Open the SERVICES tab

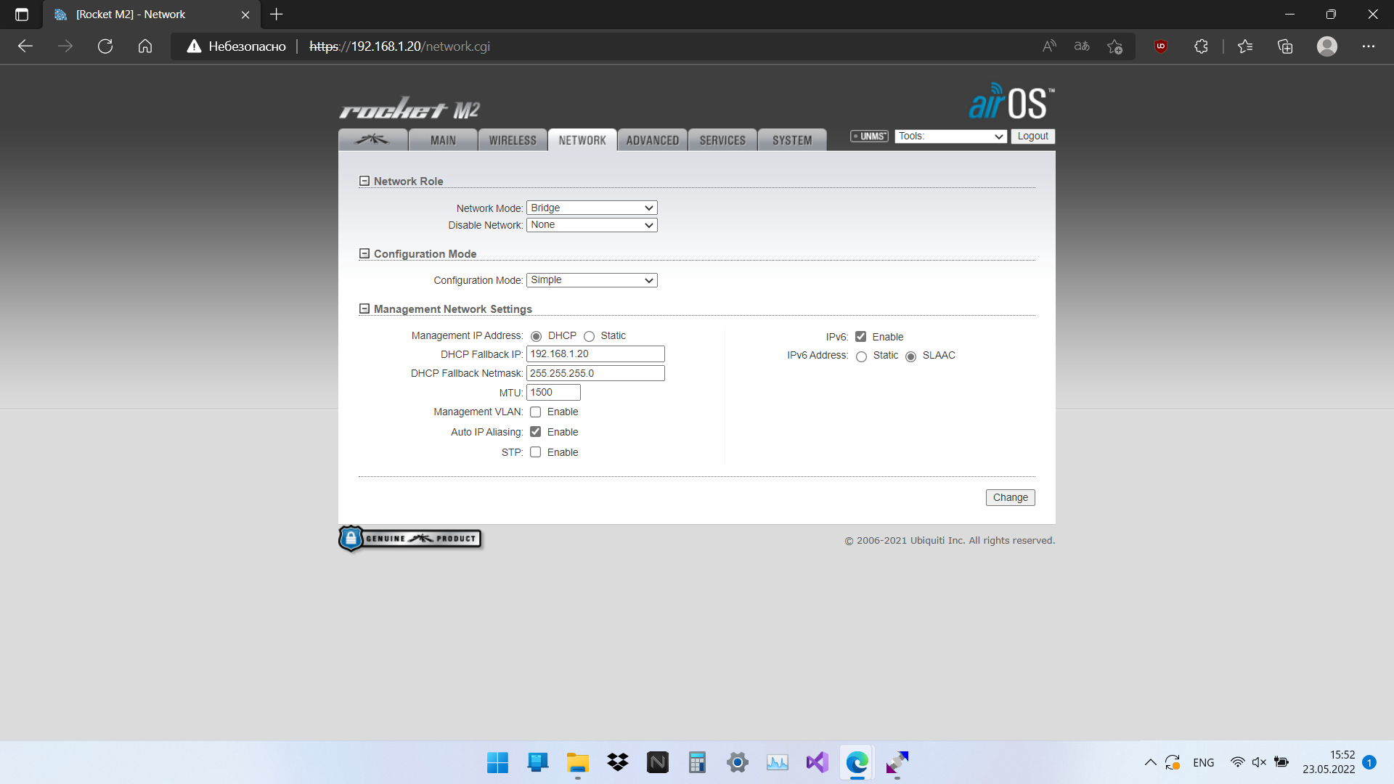pyautogui.click(x=722, y=139)
